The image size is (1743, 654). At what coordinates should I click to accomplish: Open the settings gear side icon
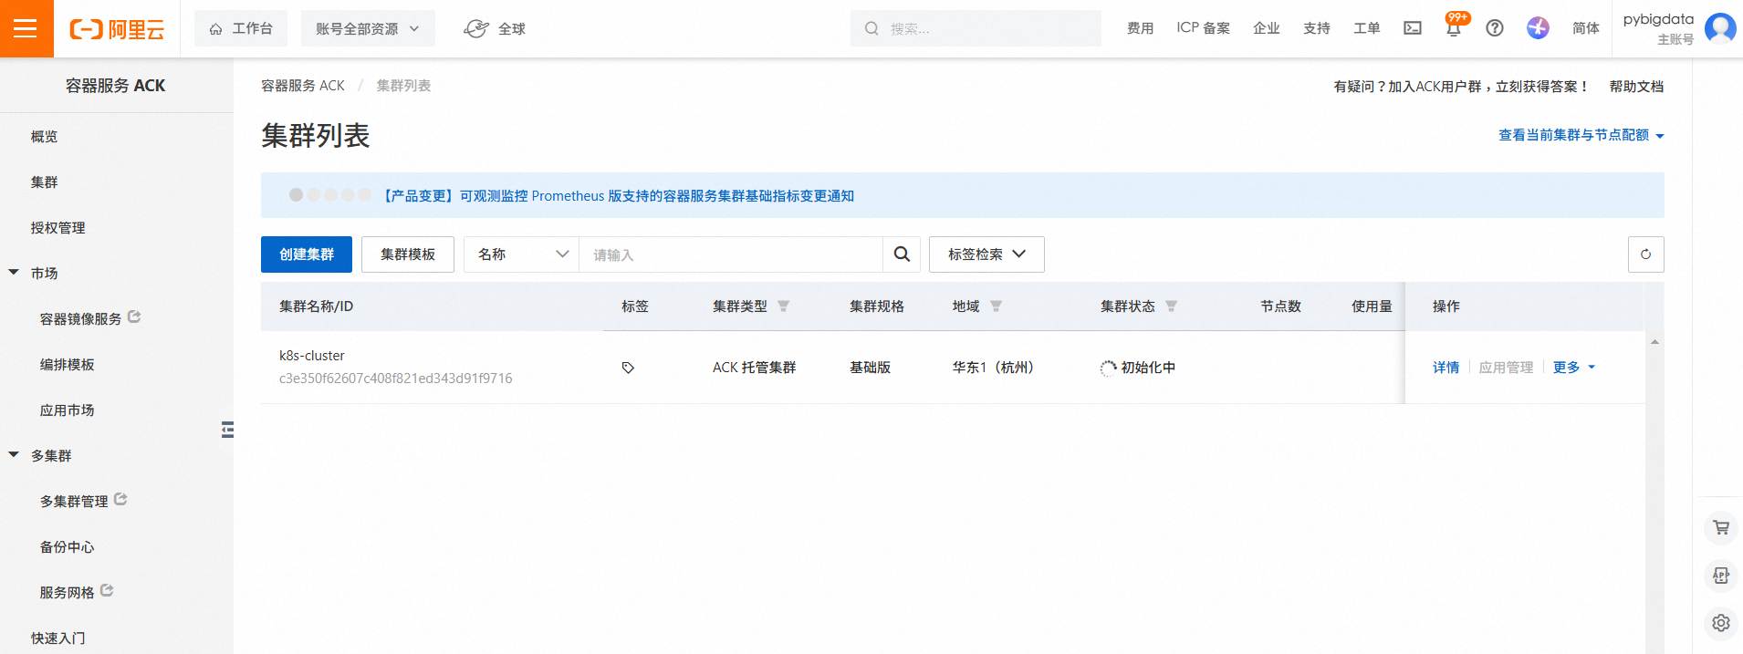click(1720, 623)
